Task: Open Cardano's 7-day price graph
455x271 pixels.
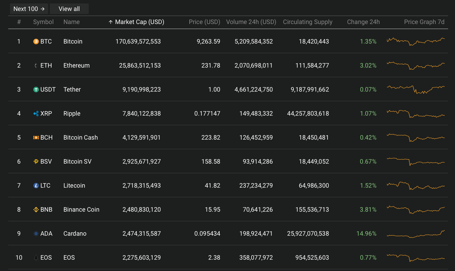Action: [x=416, y=234]
